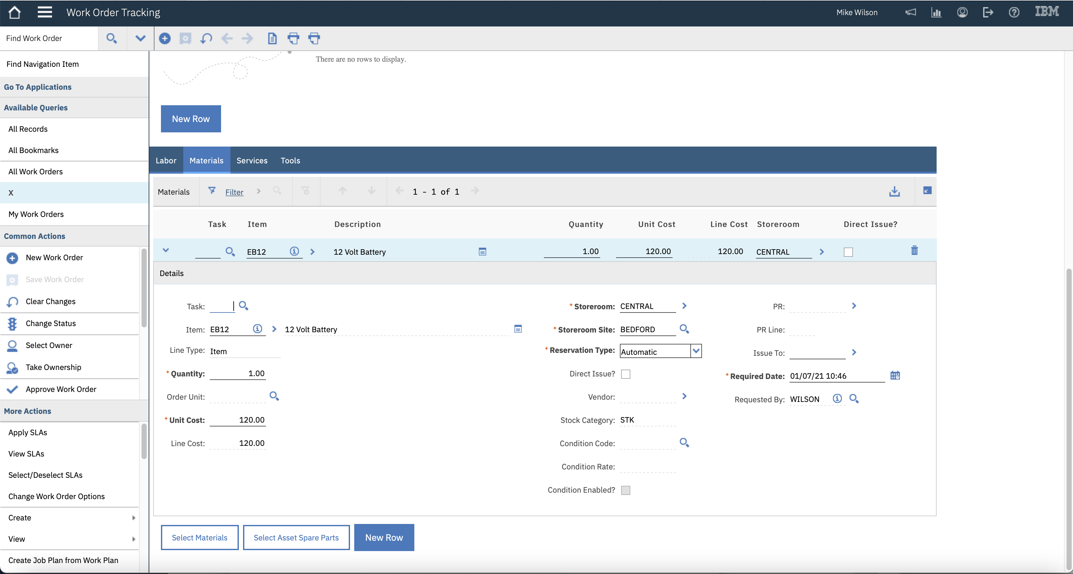This screenshot has height=574, width=1073.
Task: Click the trash icon on EB12 row
Action: pos(914,251)
